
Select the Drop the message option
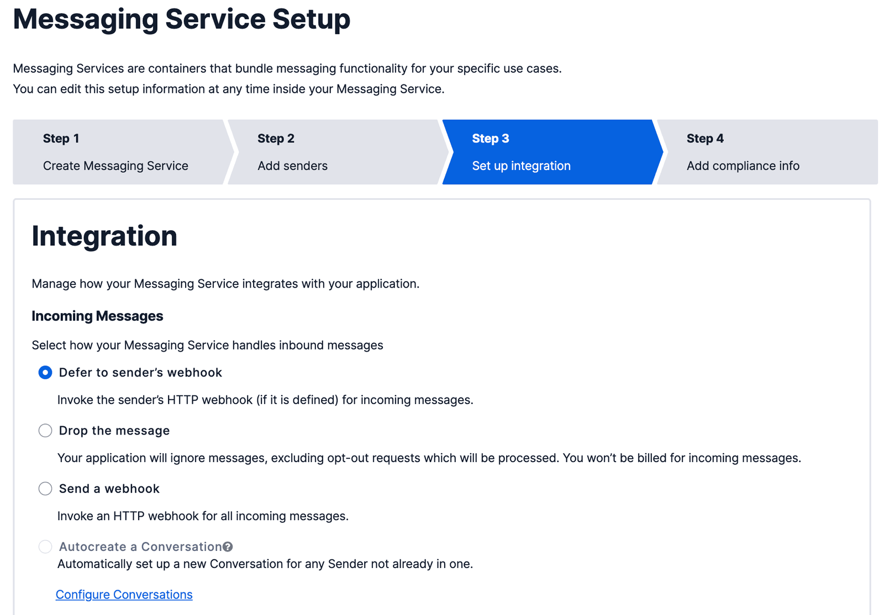click(45, 431)
